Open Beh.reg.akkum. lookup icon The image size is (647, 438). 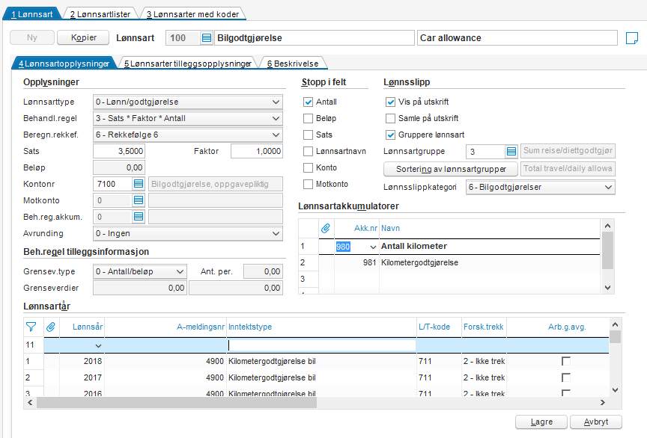(x=139, y=217)
